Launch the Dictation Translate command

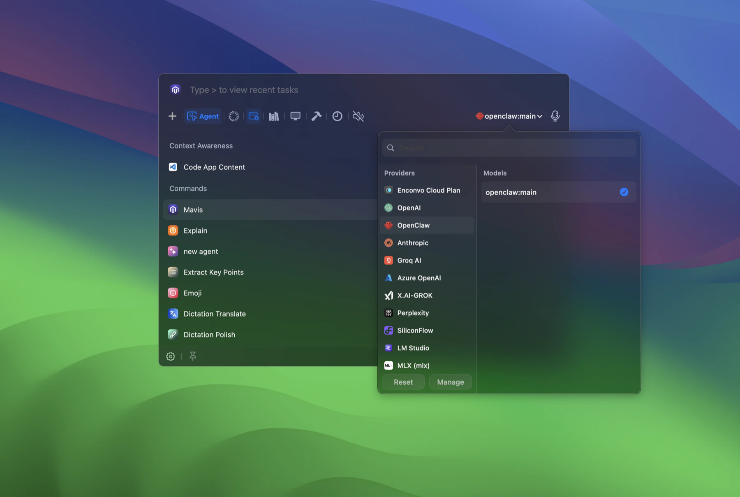coord(270,314)
